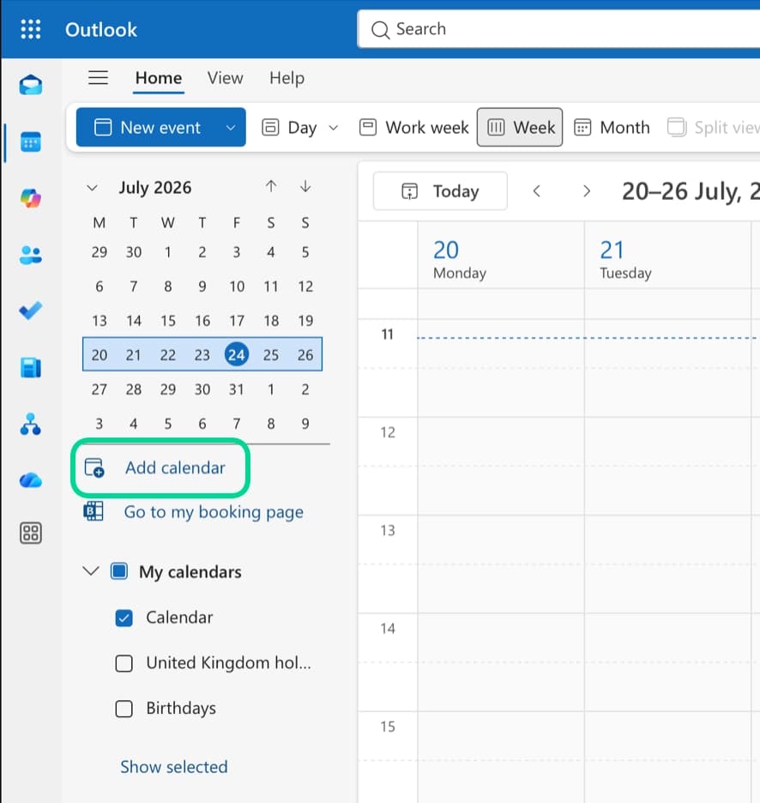This screenshot has width=760, height=803.
Task: Click the 14:00 slot on Tuesday
Action: 668,637
